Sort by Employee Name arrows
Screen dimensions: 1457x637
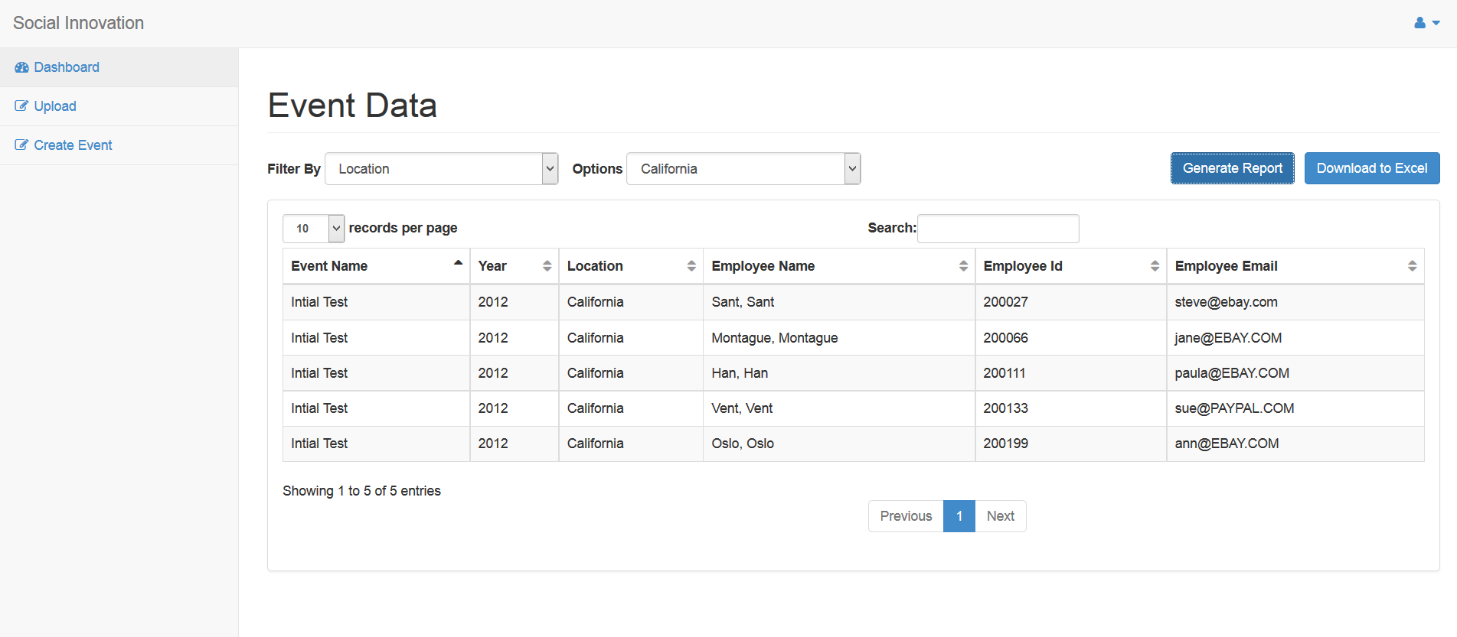coord(963,266)
